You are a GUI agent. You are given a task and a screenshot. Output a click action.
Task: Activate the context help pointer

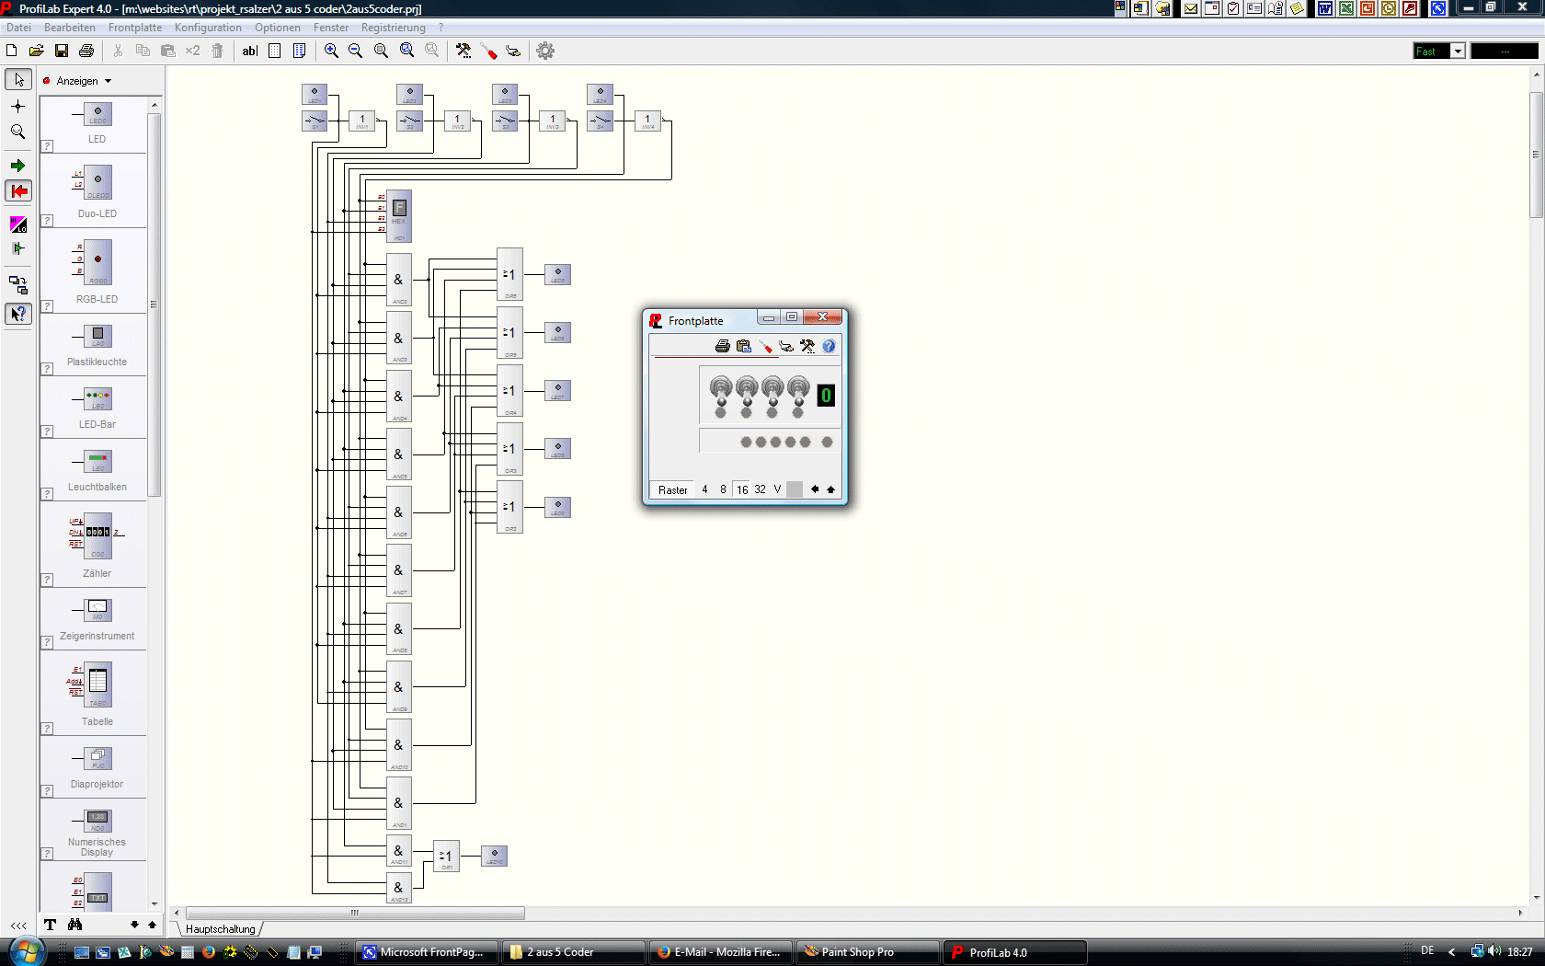pos(18,314)
